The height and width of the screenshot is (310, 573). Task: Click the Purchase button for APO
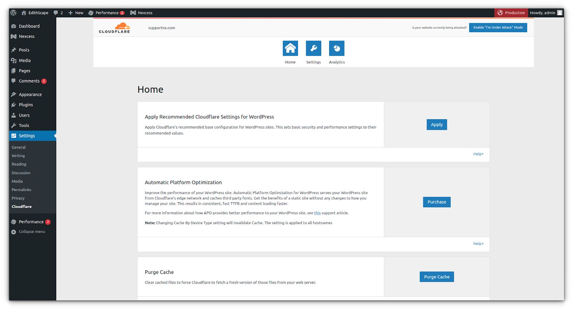[437, 202]
